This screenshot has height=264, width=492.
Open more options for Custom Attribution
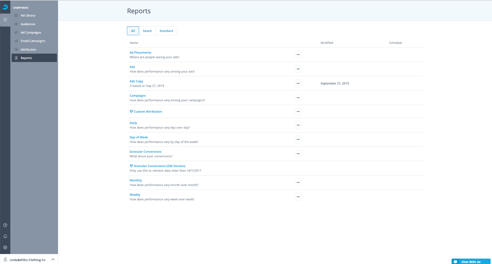tap(298, 112)
